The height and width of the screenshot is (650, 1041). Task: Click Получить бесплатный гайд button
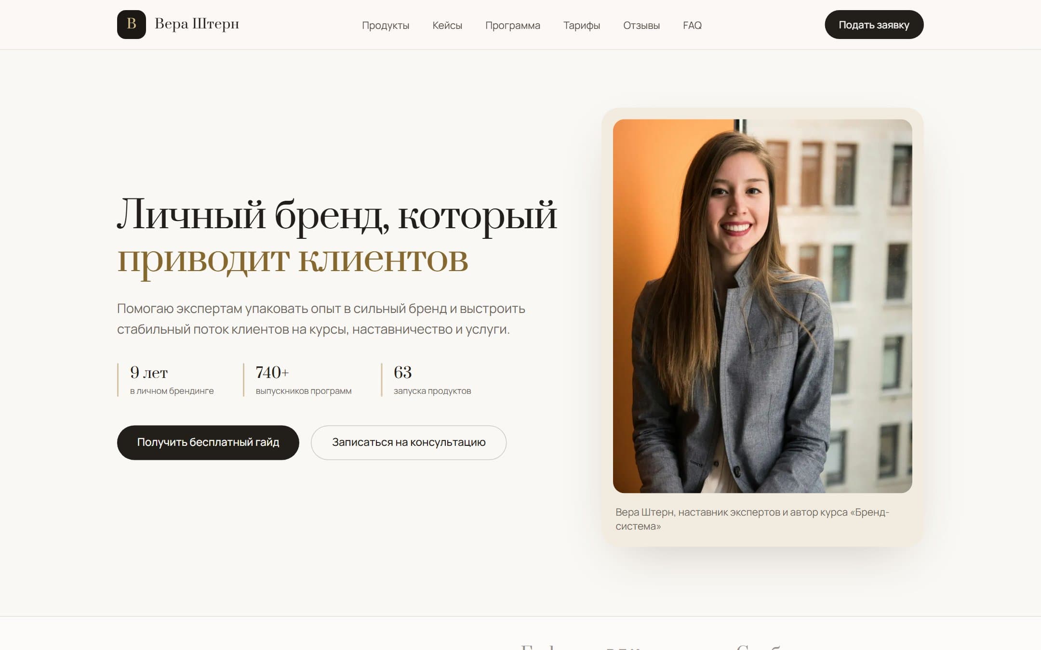coord(208,442)
